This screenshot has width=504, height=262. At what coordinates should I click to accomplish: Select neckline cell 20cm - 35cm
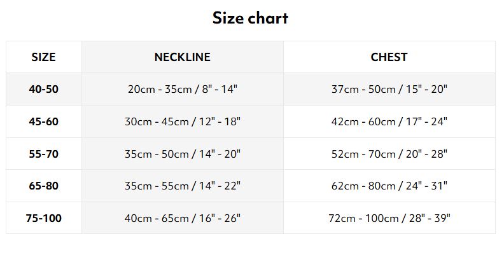tap(183, 89)
